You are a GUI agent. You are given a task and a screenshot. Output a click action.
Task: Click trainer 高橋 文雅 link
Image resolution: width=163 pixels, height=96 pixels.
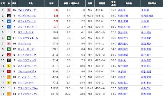click(x=146, y=77)
